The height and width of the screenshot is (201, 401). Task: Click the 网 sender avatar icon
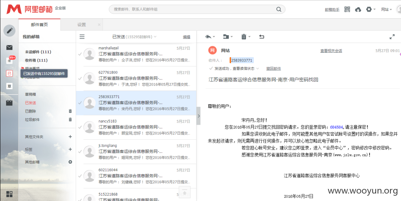tap(212, 50)
